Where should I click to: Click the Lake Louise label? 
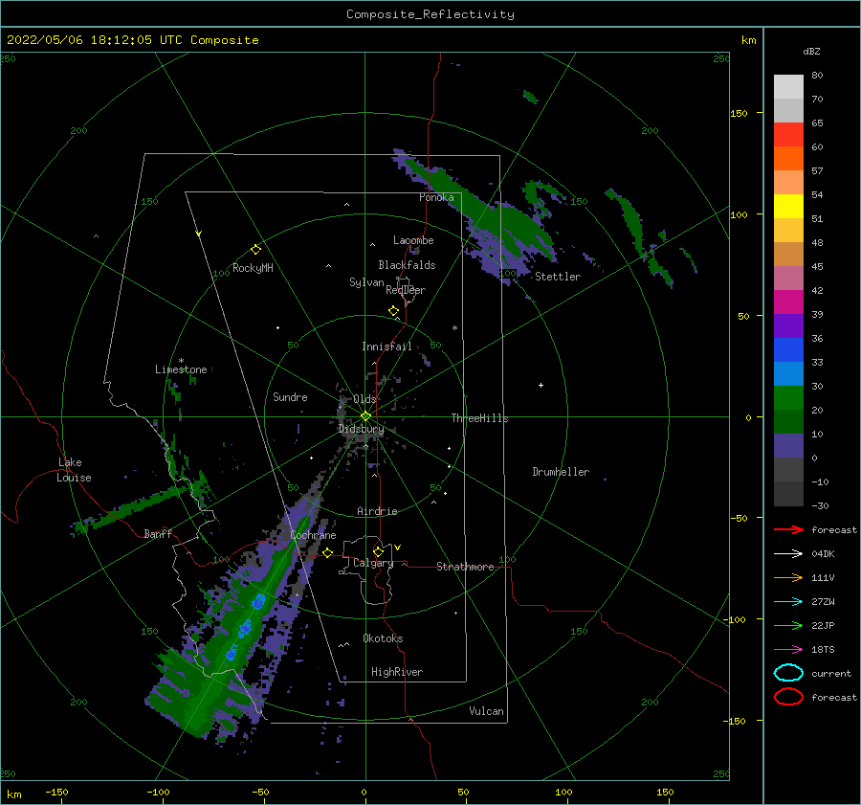pos(74,470)
